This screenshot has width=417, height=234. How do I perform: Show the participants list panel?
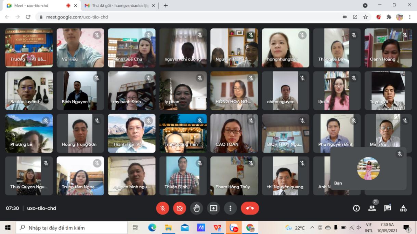372,208
